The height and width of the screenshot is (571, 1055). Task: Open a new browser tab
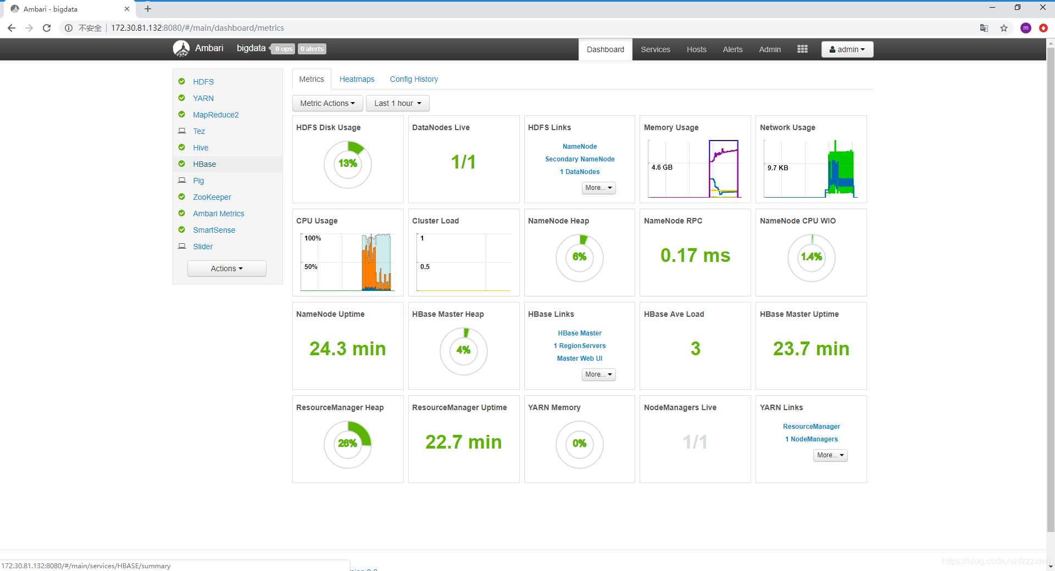coord(148,9)
